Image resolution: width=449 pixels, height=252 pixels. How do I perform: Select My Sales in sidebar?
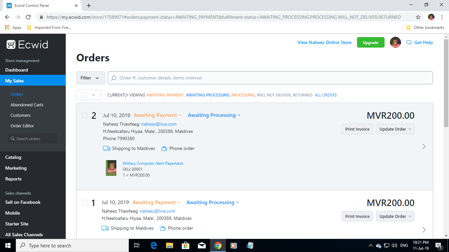point(33,81)
